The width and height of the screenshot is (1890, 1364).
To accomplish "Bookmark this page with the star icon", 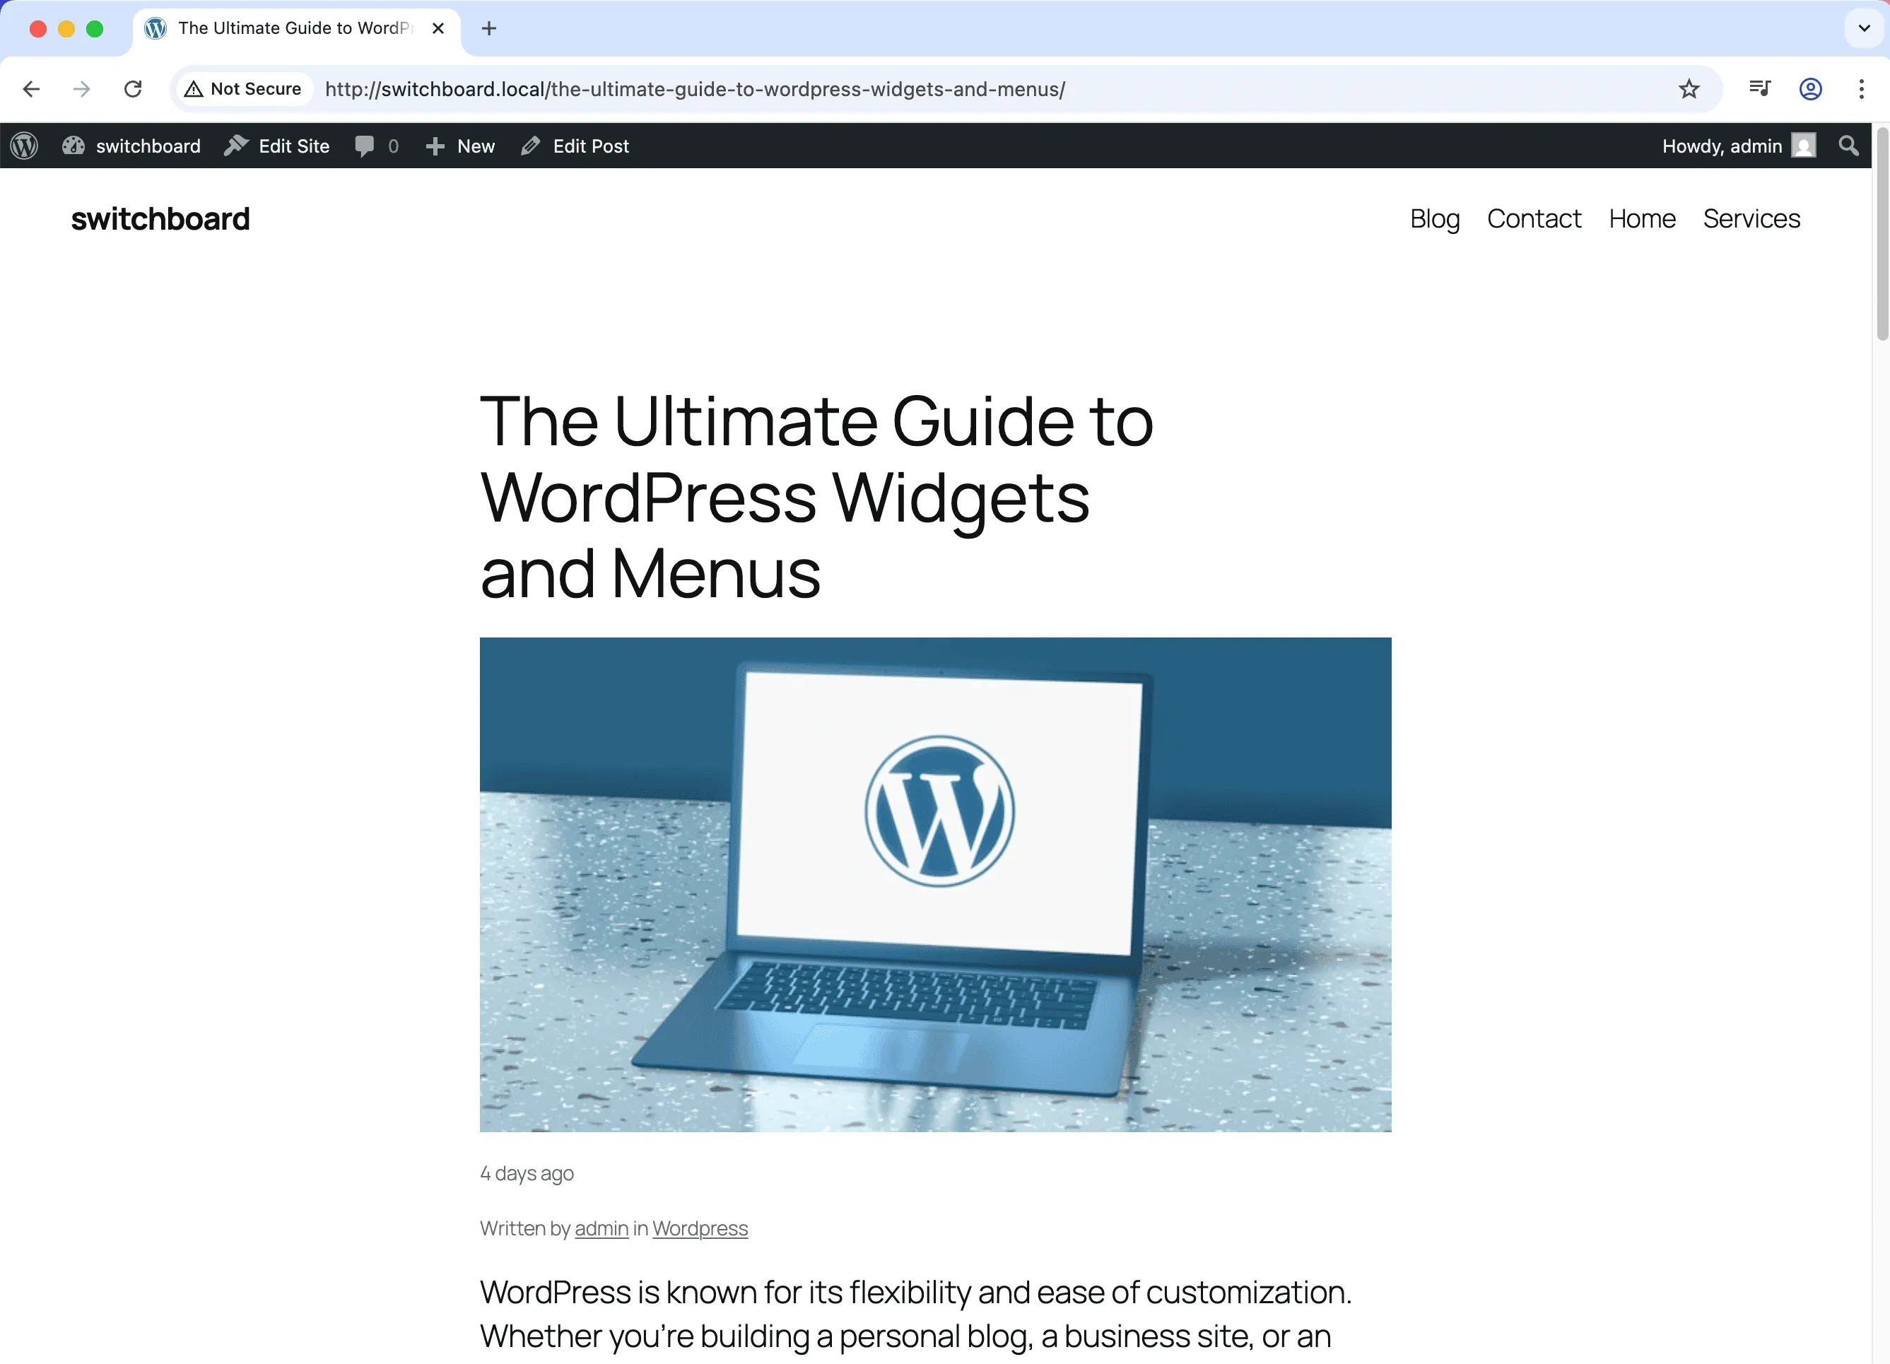I will click(x=1689, y=89).
